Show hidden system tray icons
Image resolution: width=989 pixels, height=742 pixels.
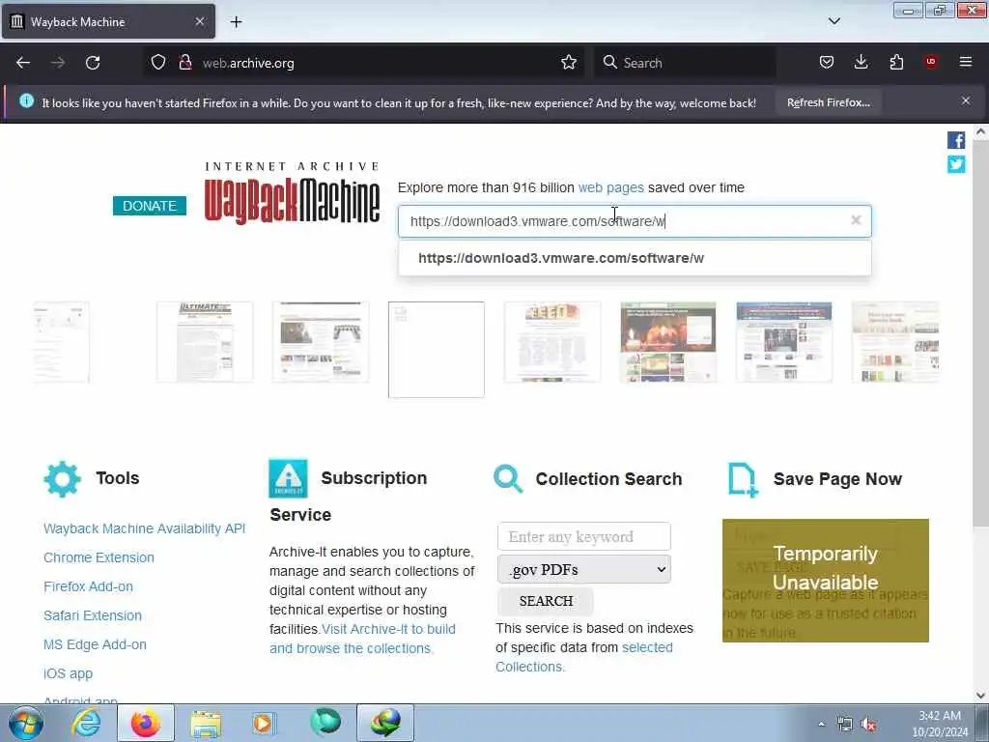[x=821, y=724]
